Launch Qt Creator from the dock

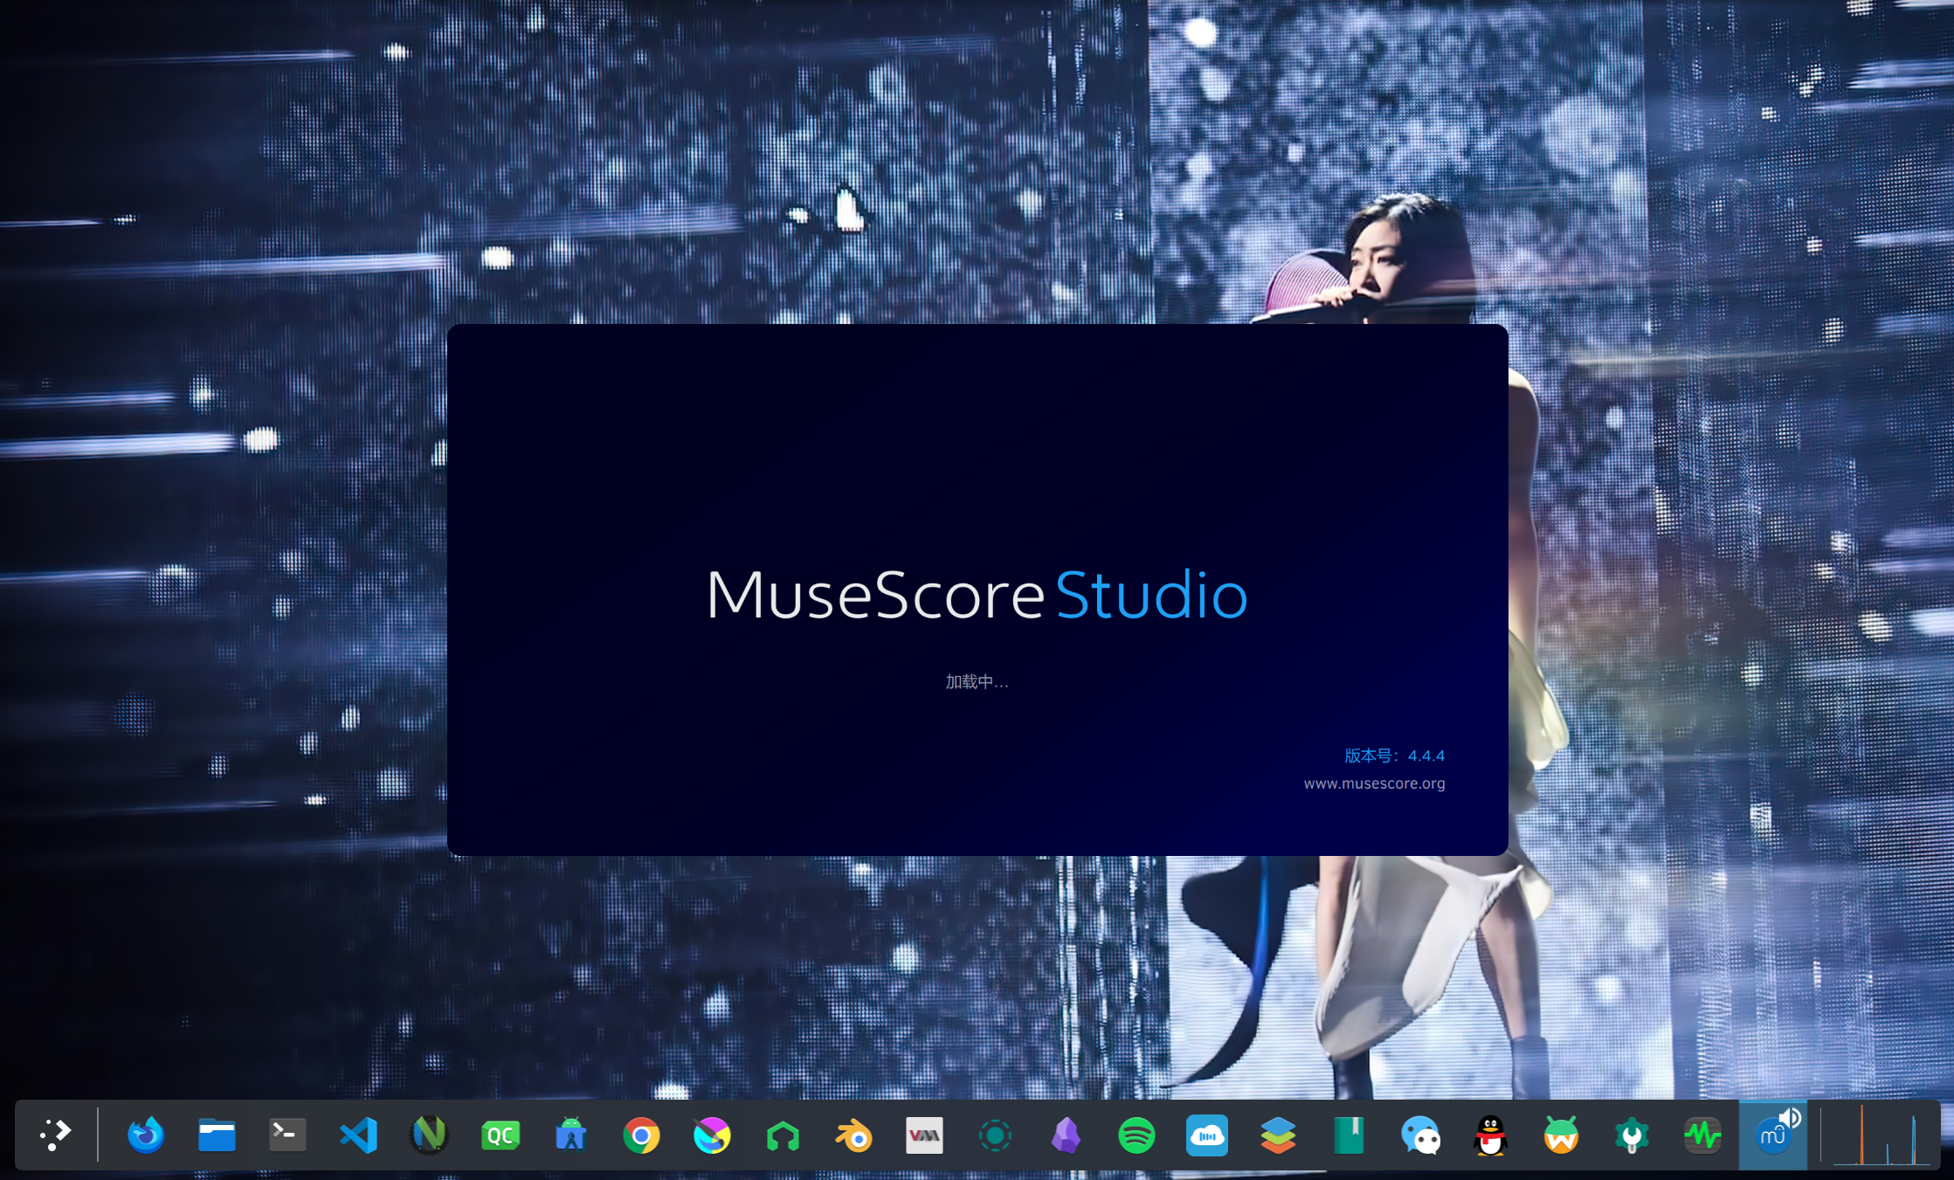(501, 1135)
